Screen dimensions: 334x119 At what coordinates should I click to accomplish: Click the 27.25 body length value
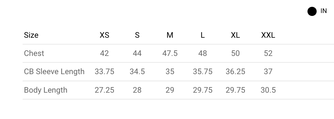104,90
